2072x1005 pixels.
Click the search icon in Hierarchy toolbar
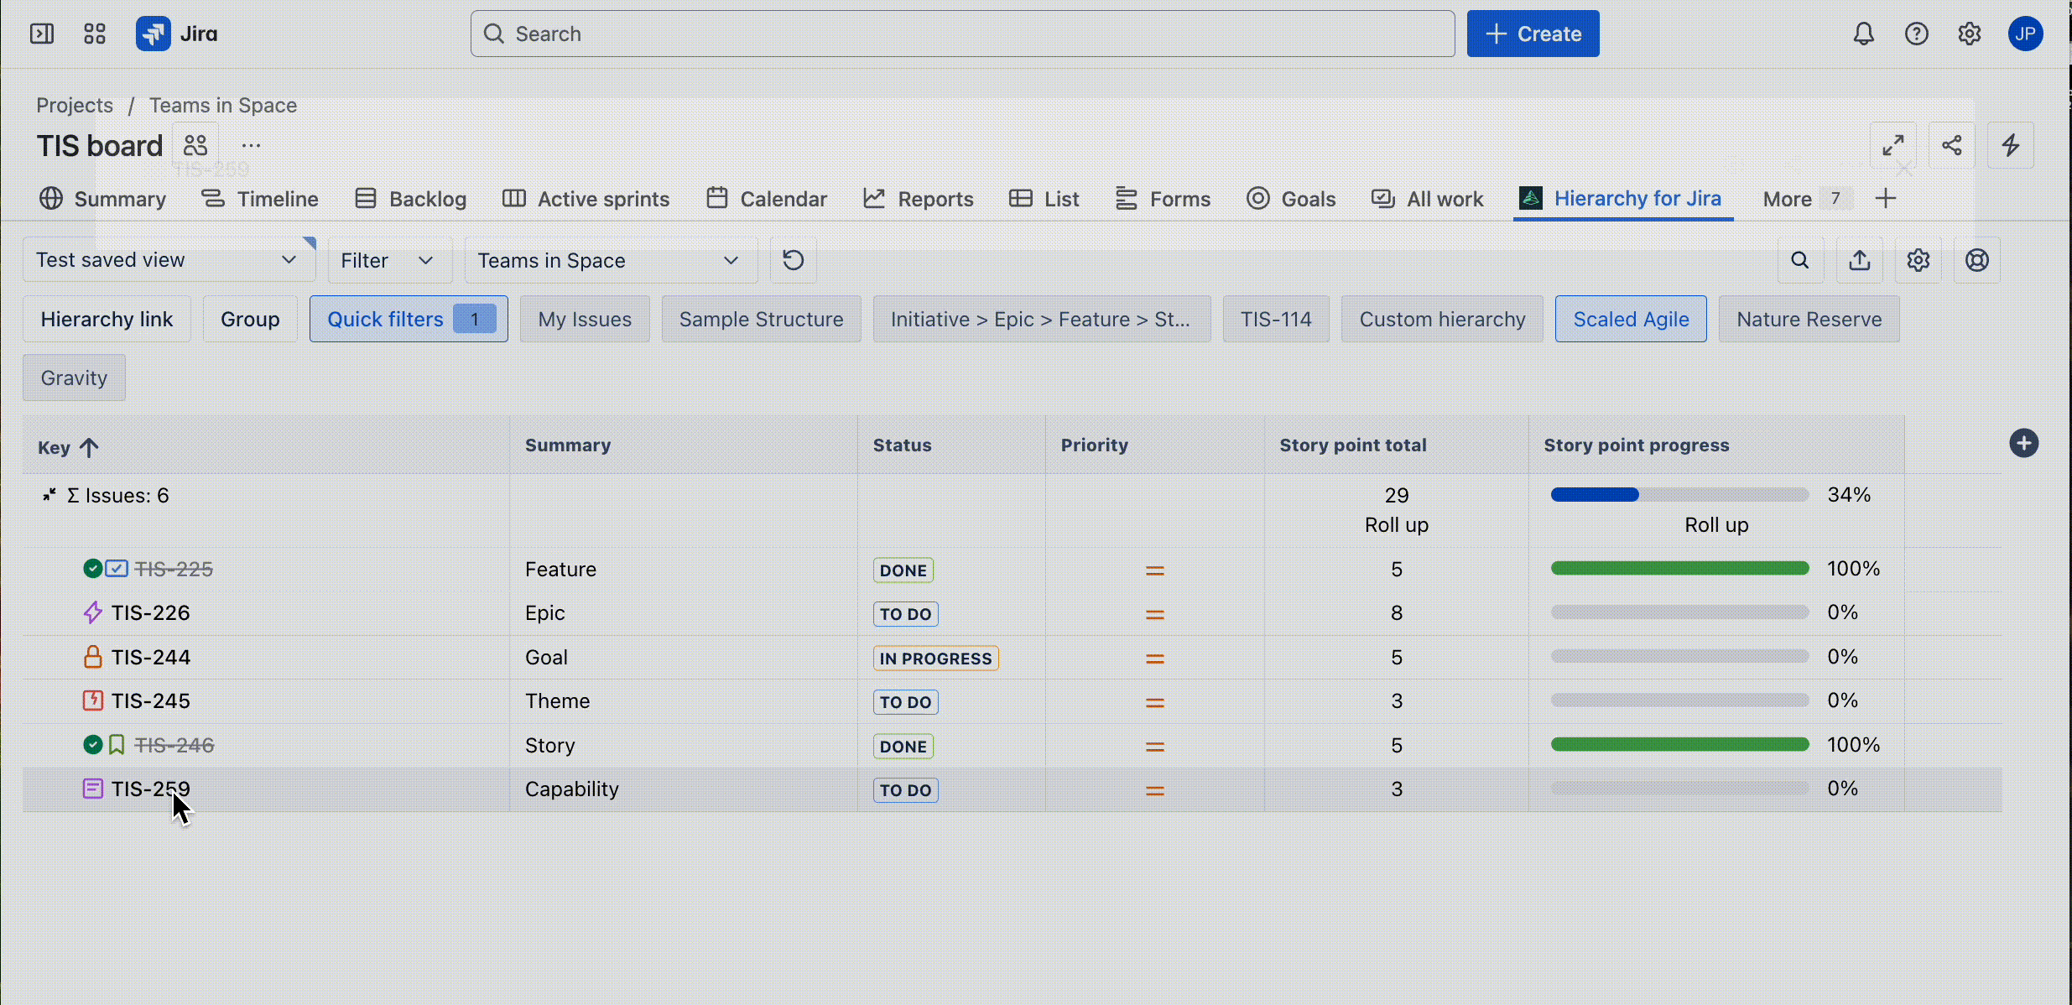(1800, 260)
